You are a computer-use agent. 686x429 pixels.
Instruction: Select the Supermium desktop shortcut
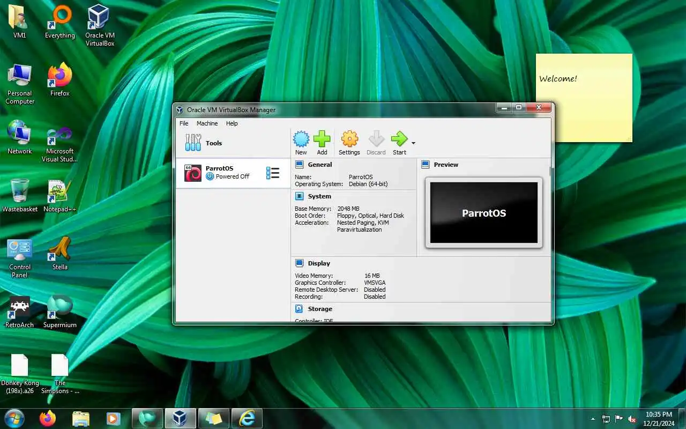tap(60, 311)
